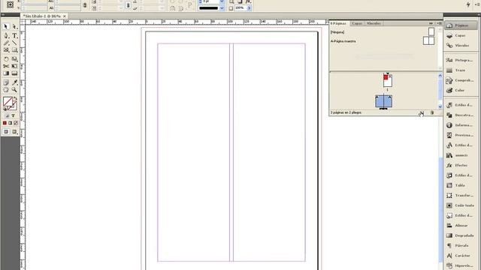This screenshot has width=481, height=270.
Task: Open stroke weight dropdown
Action: pos(222,1)
